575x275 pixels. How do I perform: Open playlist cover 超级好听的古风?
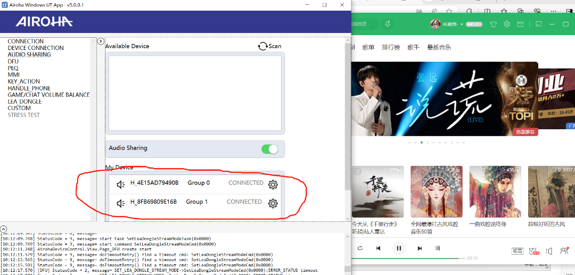pos(552,191)
